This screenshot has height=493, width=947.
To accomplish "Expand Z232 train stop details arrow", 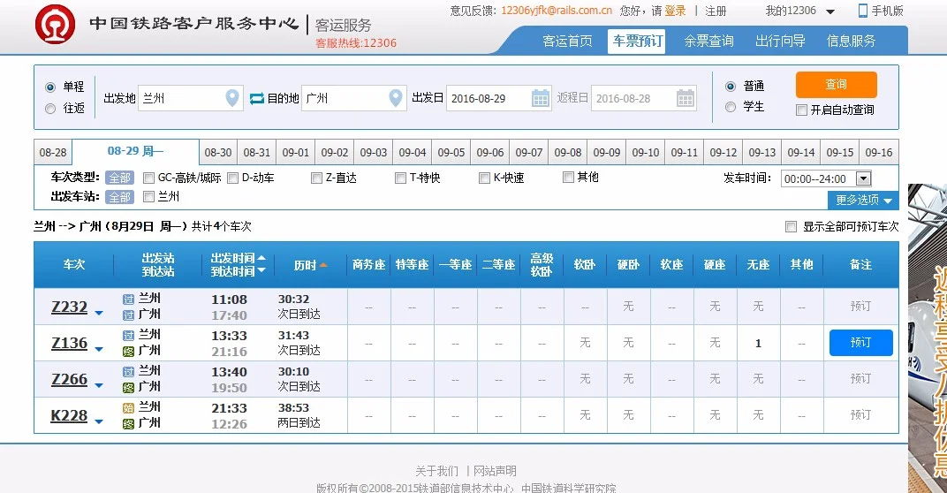I will [99, 313].
